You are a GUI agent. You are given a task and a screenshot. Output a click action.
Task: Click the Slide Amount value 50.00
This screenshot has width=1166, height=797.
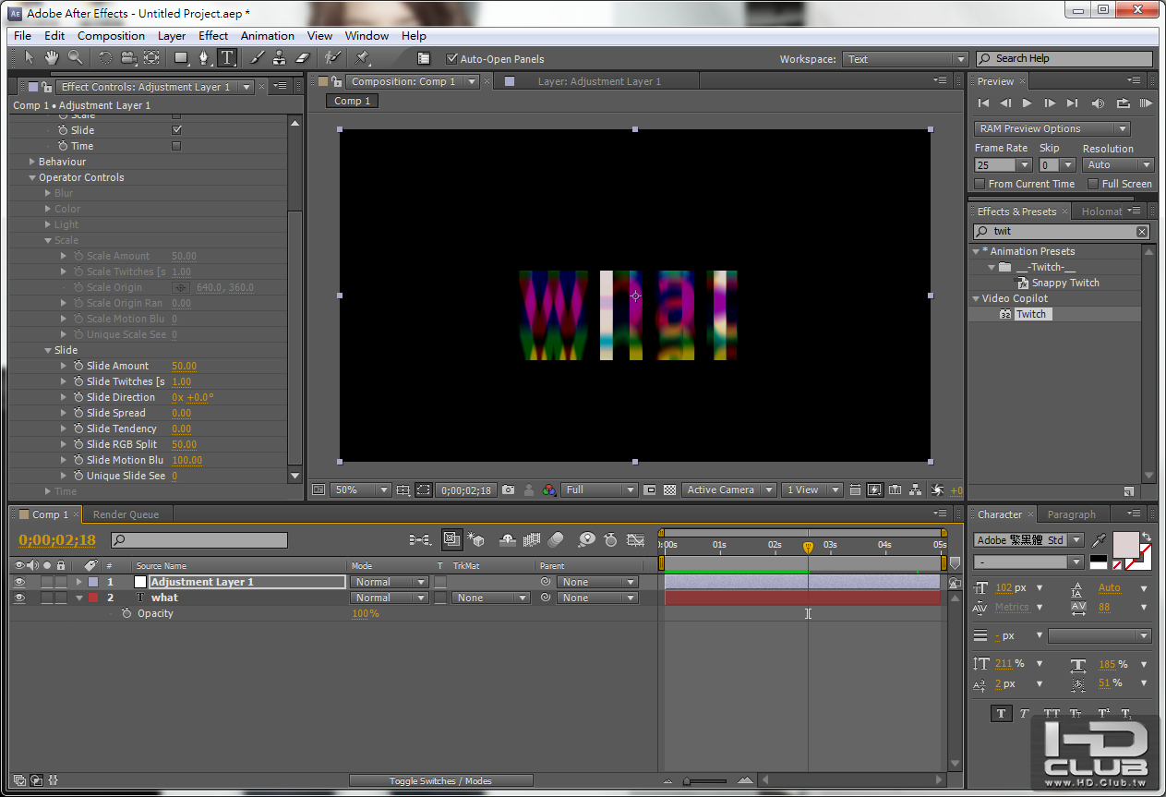click(x=184, y=366)
